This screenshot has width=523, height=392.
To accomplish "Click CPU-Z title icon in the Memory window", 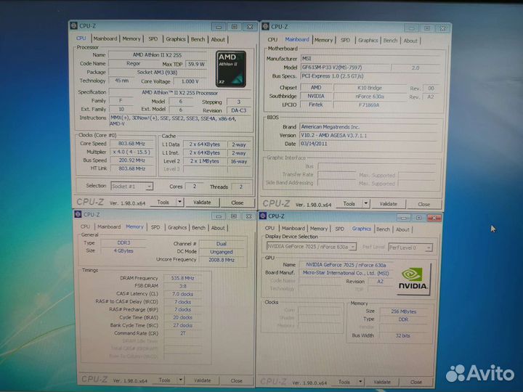I will click(x=78, y=214).
